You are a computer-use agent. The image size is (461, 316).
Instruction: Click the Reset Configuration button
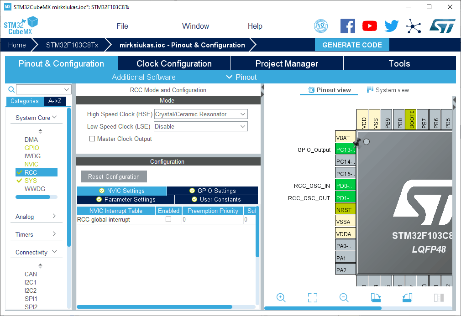[x=114, y=176]
